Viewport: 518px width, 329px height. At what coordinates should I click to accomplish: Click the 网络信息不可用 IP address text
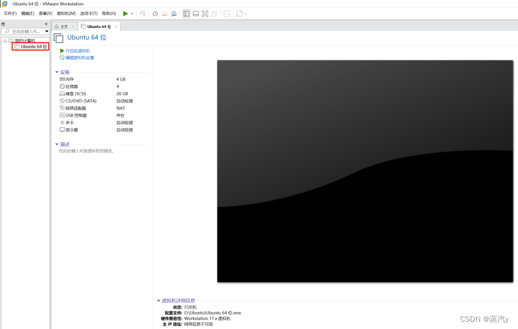point(198,324)
